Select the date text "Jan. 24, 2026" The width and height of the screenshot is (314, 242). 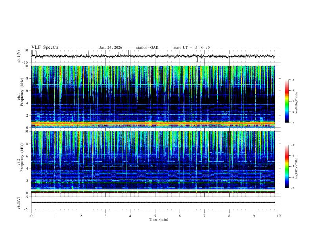click(111, 47)
